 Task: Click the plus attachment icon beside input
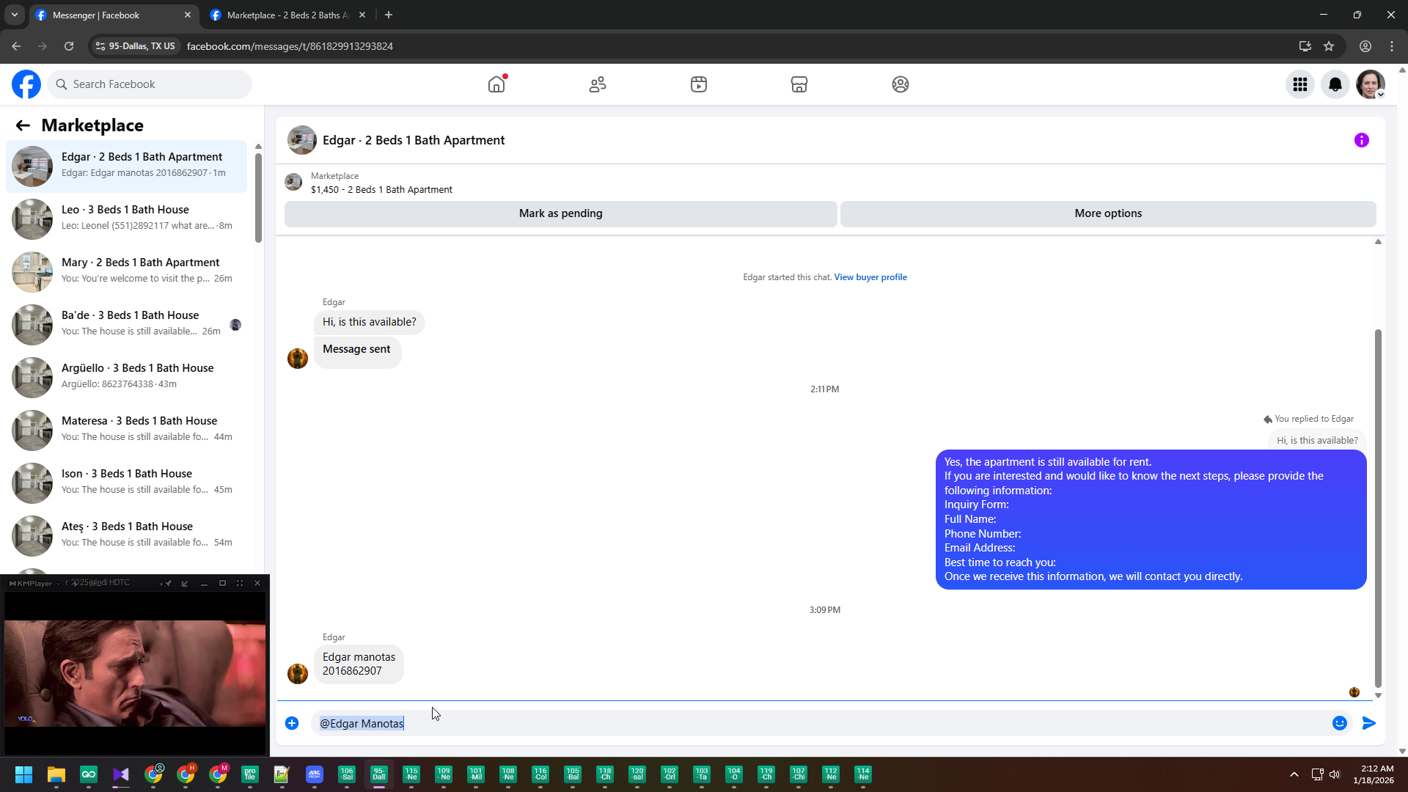[x=292, y=723]
